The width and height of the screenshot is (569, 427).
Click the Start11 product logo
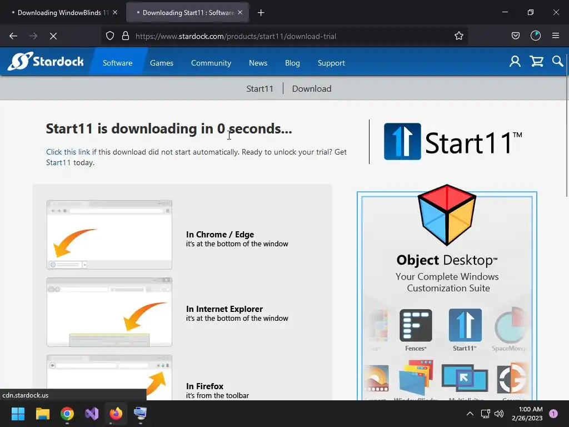453,142
